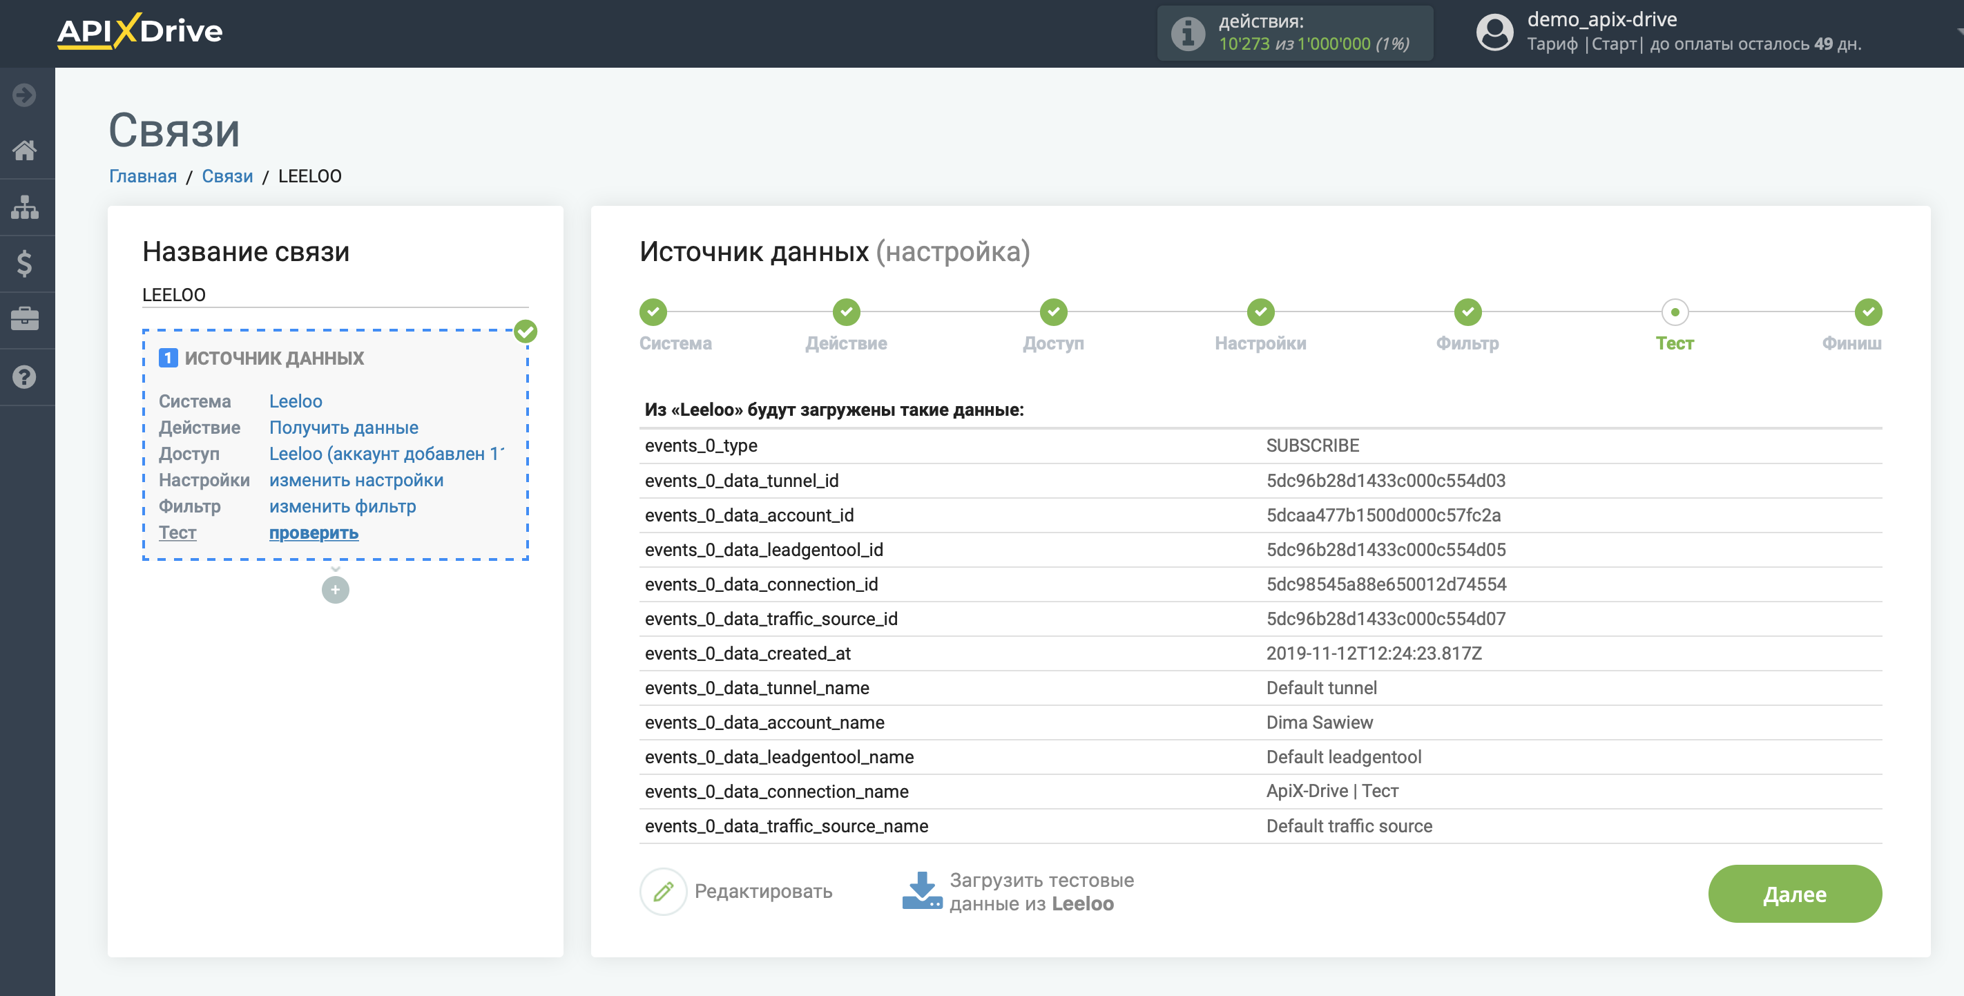Image resolution: width=1964 pixels, height=996 pixels.
Task: Click the 5dc98545a88e650012d74554 value
Action: 1386,584
